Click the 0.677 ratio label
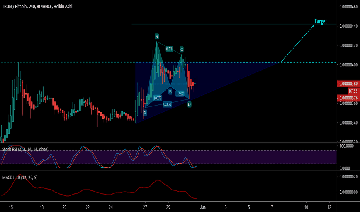 (158, 98)
